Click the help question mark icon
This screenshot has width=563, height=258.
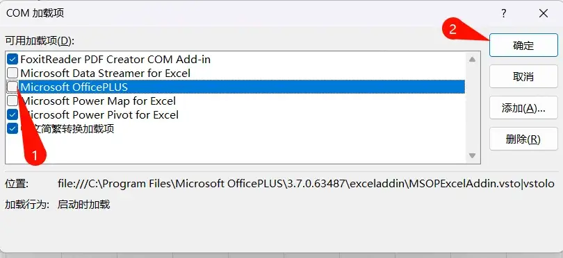(504, 14)
